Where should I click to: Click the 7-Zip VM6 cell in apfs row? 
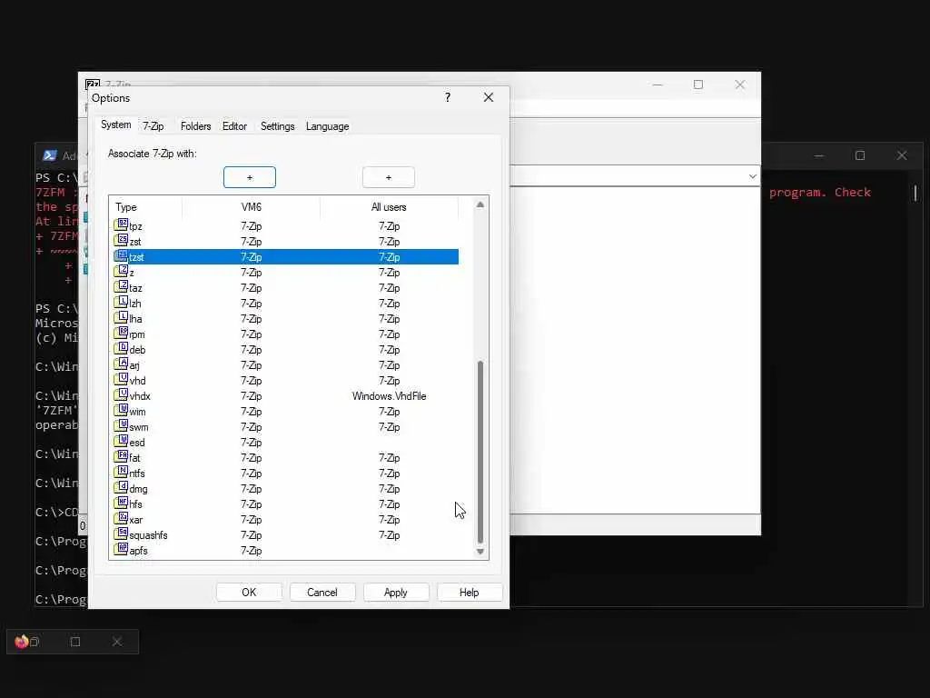[x=251, y=550]
